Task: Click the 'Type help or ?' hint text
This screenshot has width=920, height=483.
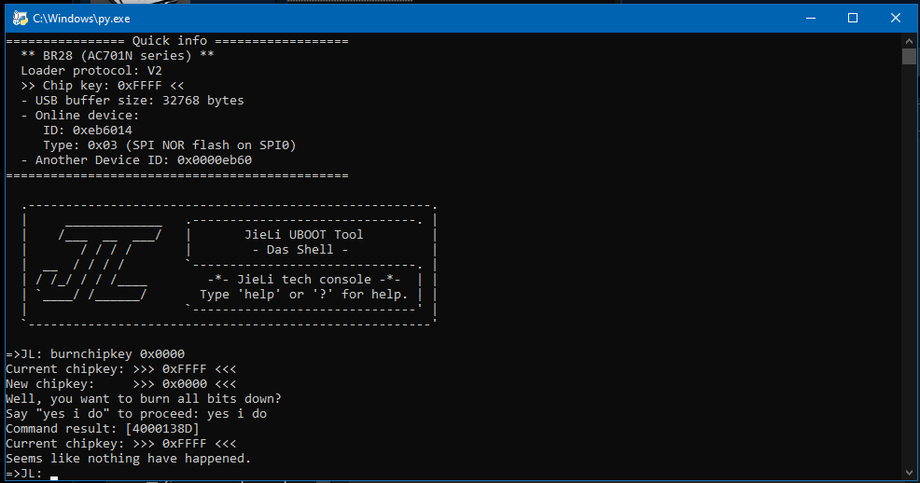Action: pos(304,295)
